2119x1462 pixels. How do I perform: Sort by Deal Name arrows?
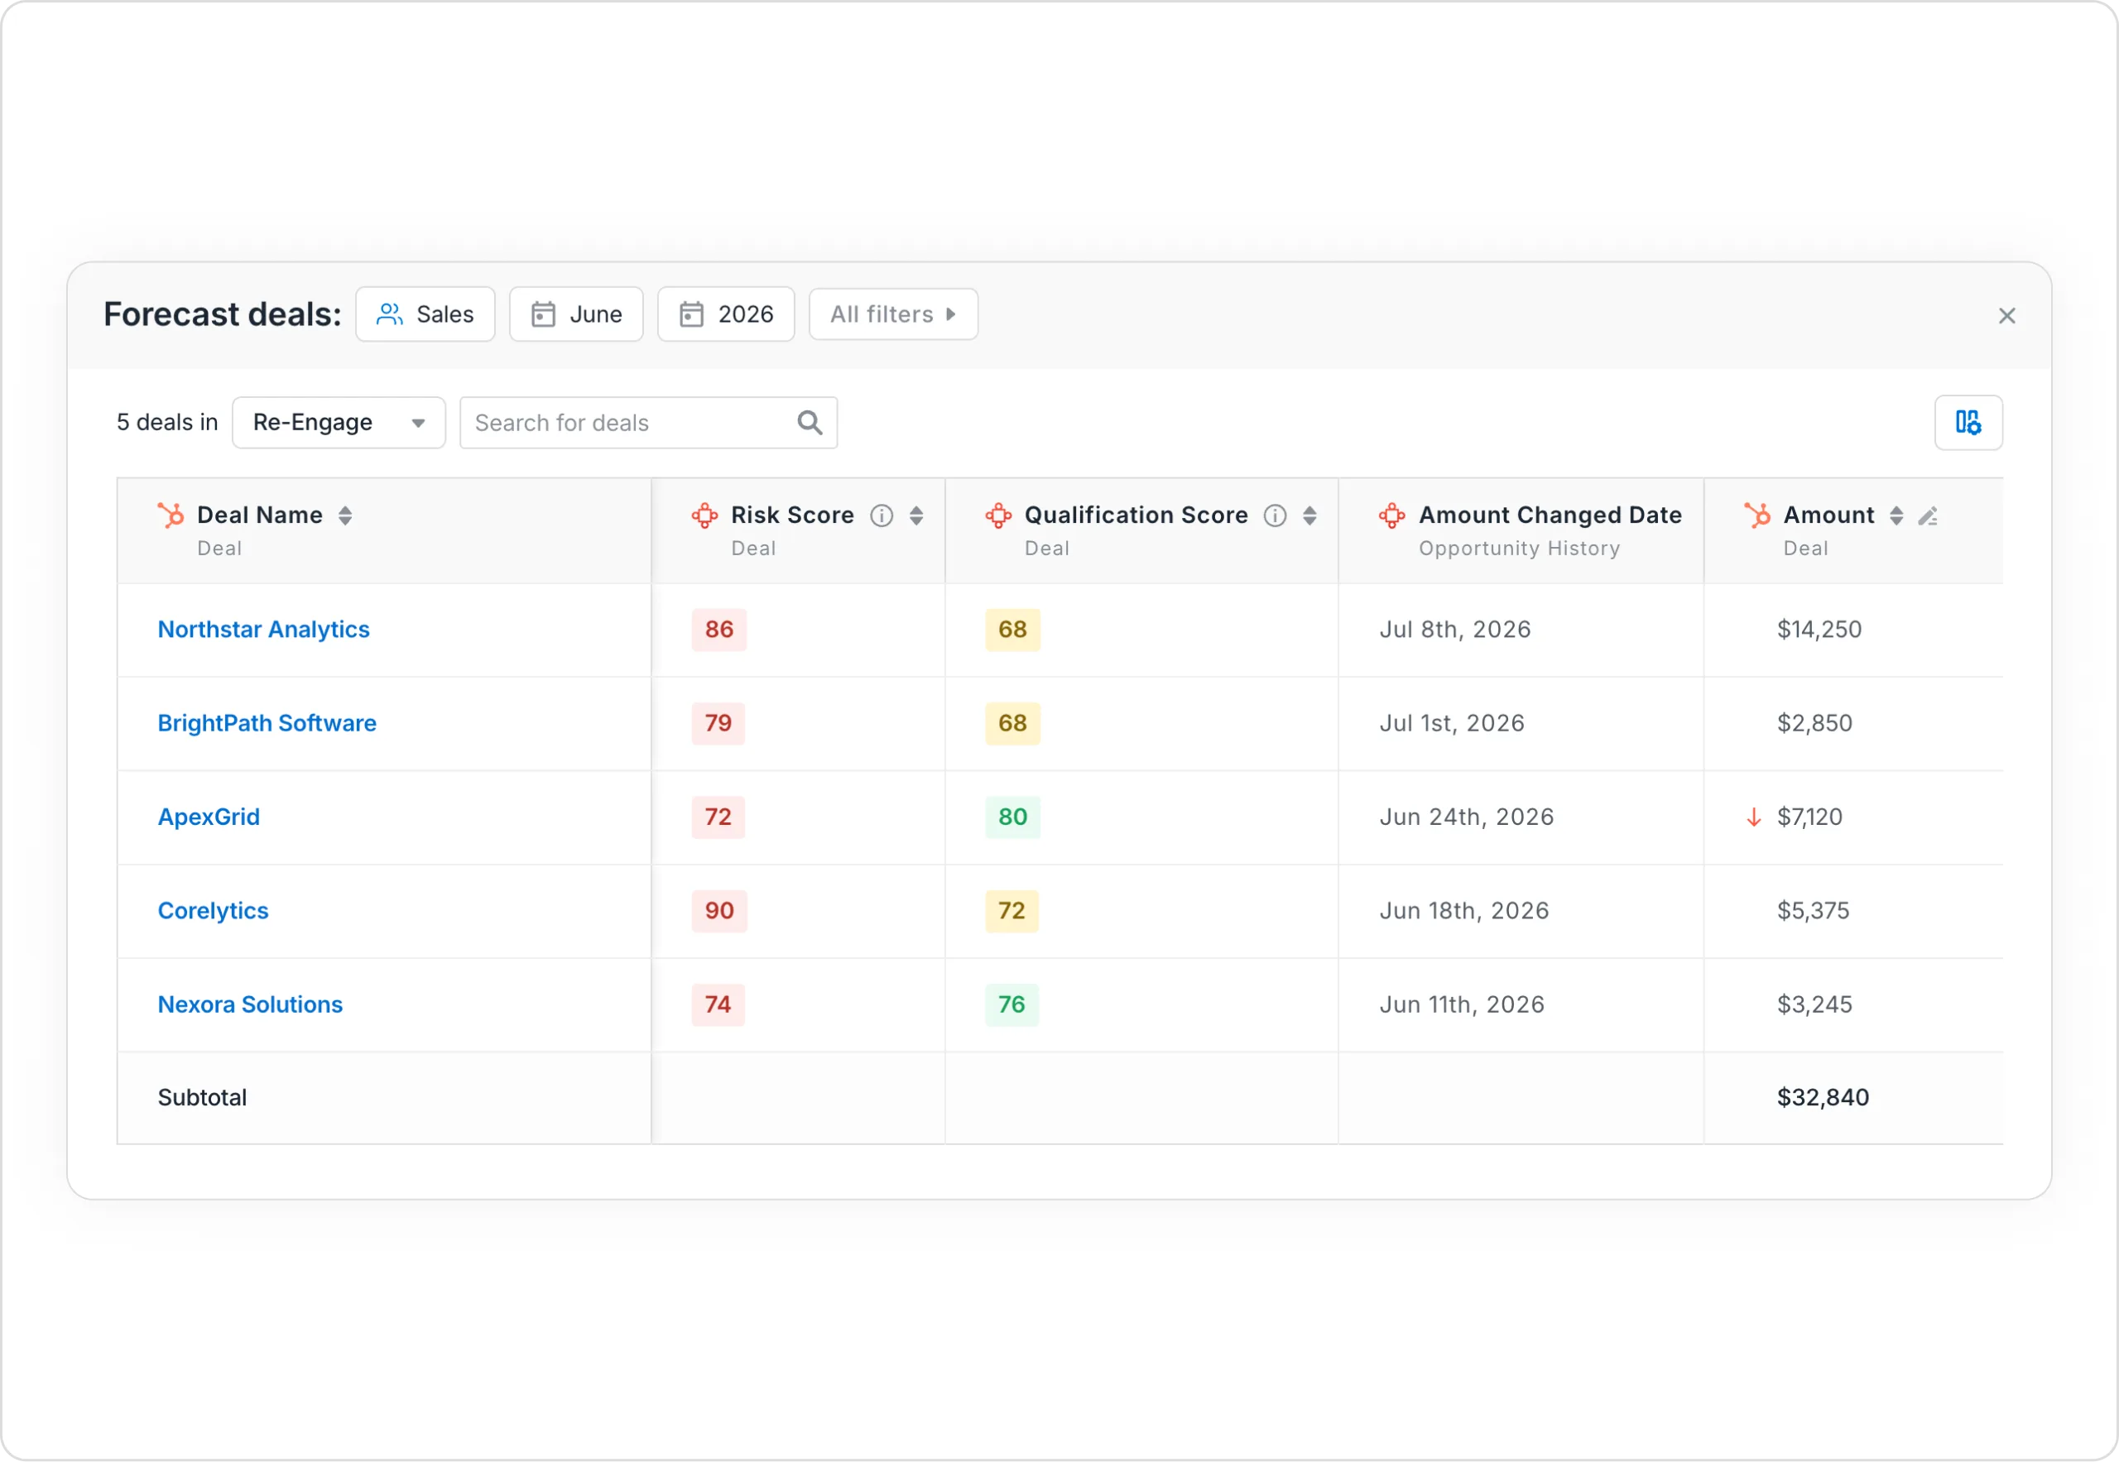coord(344,515)
